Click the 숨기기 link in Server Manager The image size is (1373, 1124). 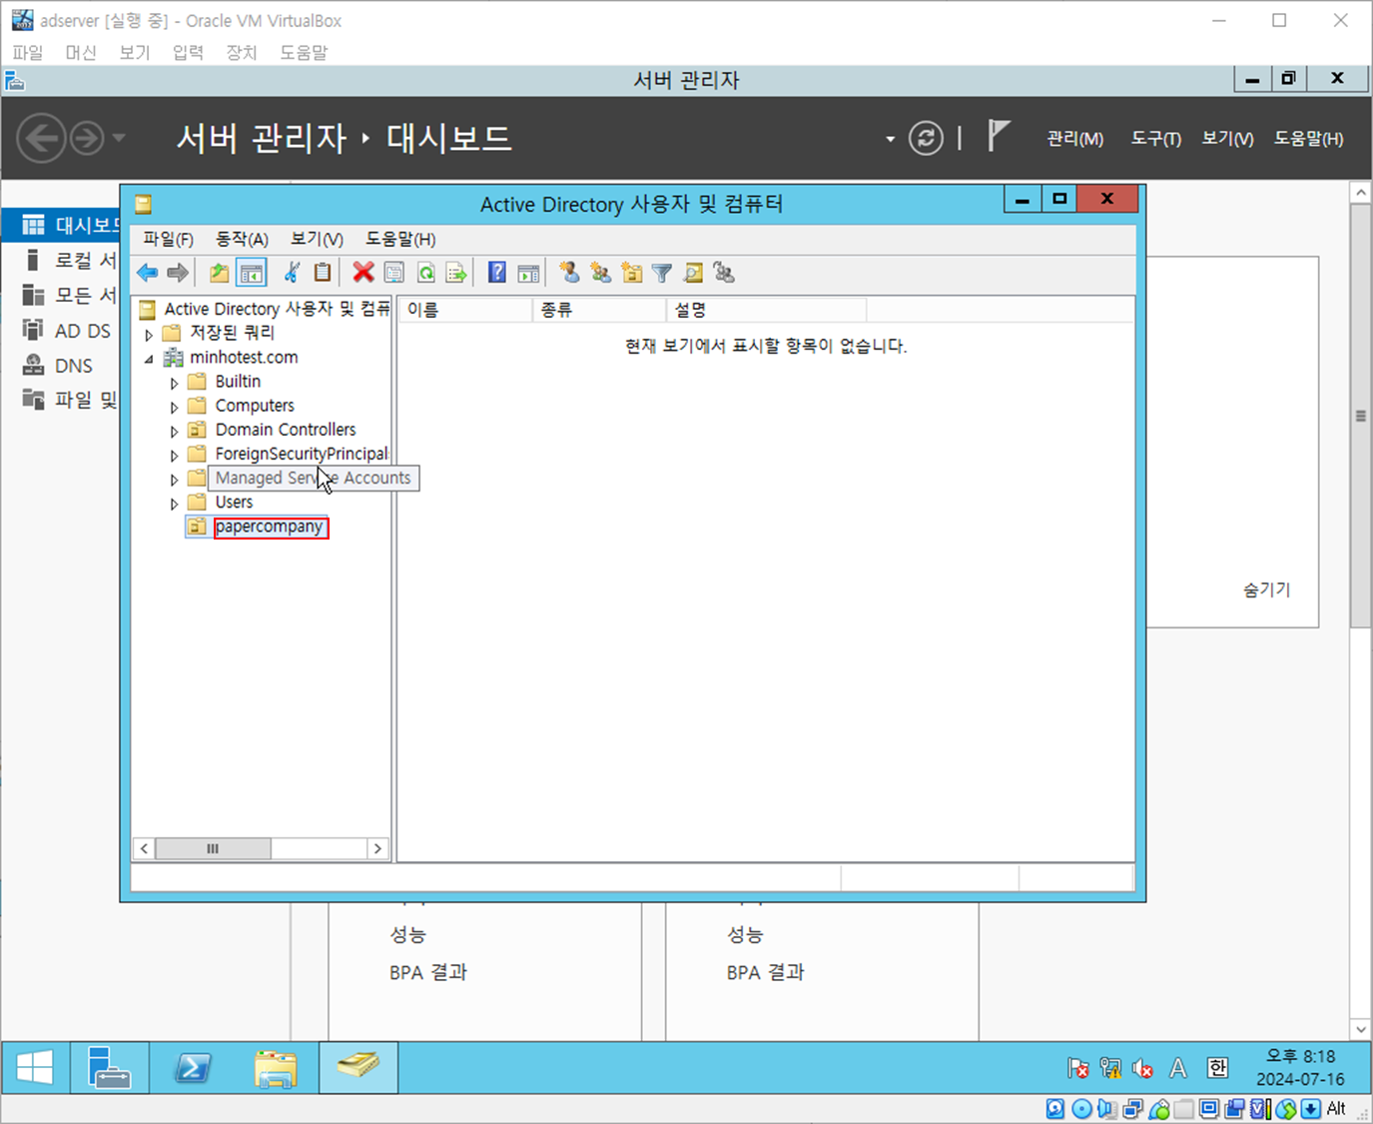tap(1267, 589)
